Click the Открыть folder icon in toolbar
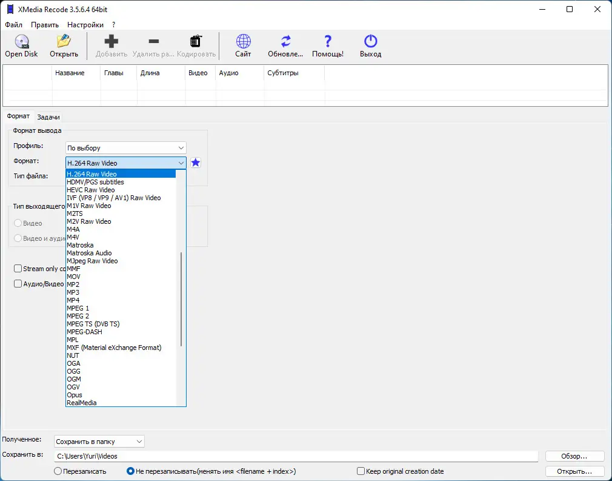 tap(64, 42)
